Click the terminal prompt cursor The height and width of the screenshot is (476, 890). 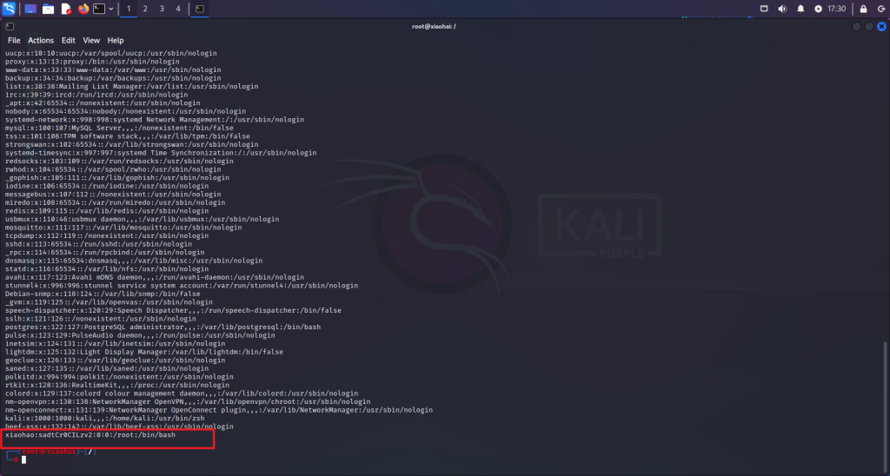23,459
